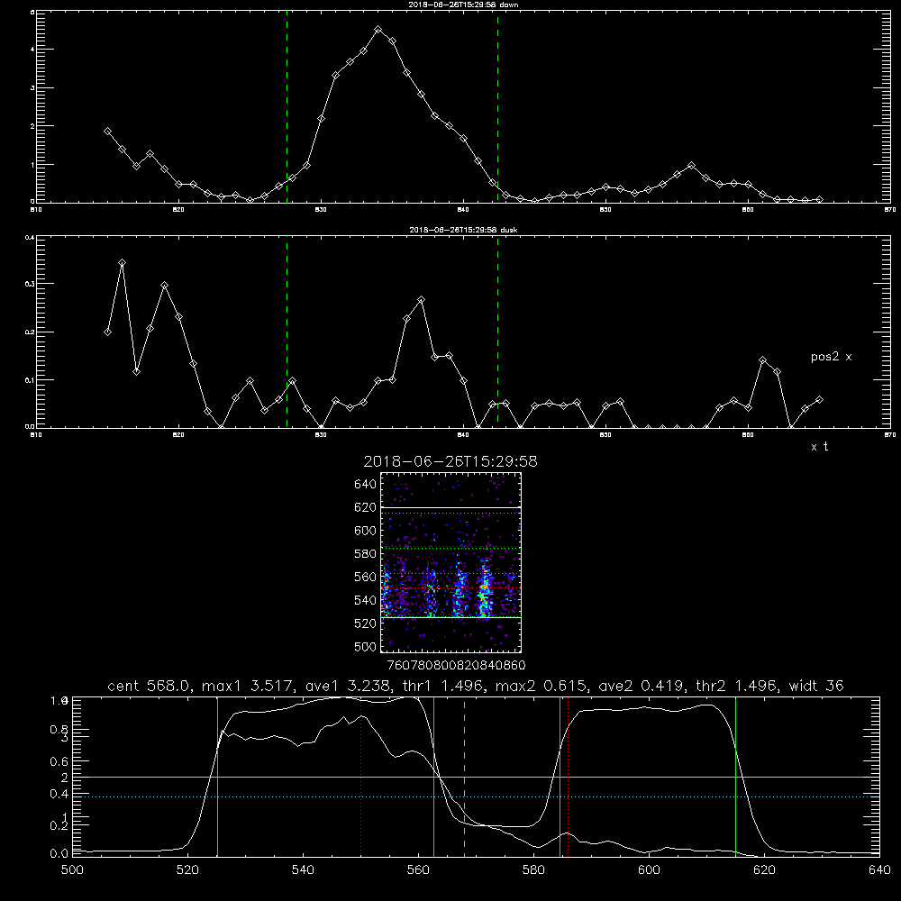This screenshot has width=901, height=901.
Task: Select the "thr2 1.496" value
Action: point(735,686)
